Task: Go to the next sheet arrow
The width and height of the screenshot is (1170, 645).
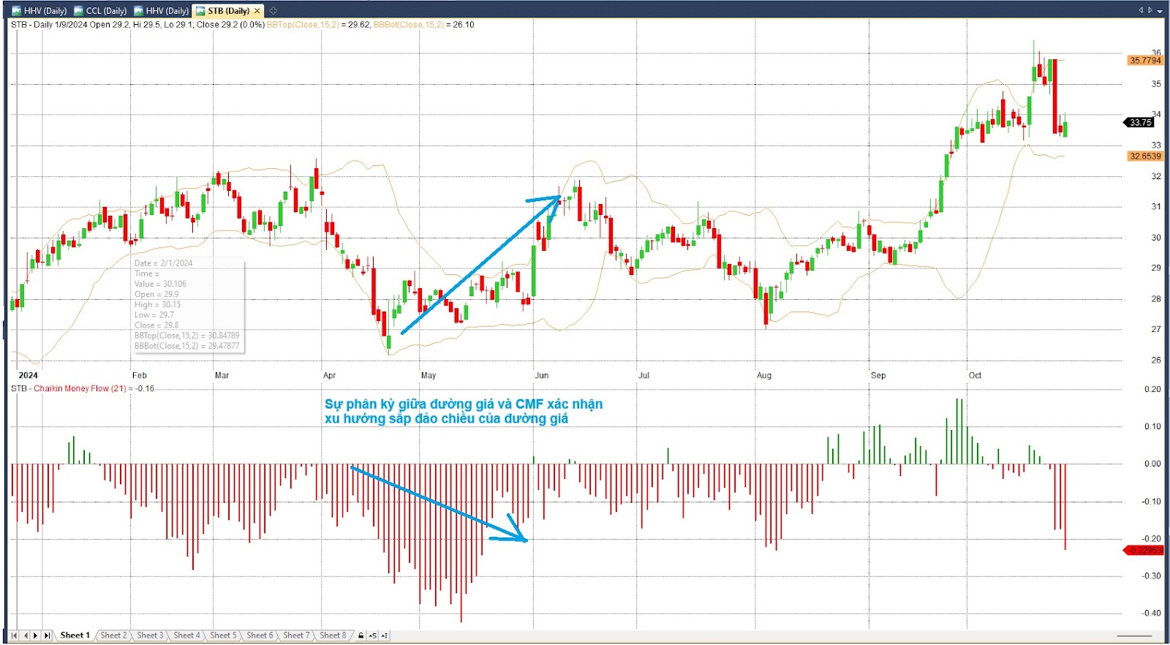Action: [35, 635]
